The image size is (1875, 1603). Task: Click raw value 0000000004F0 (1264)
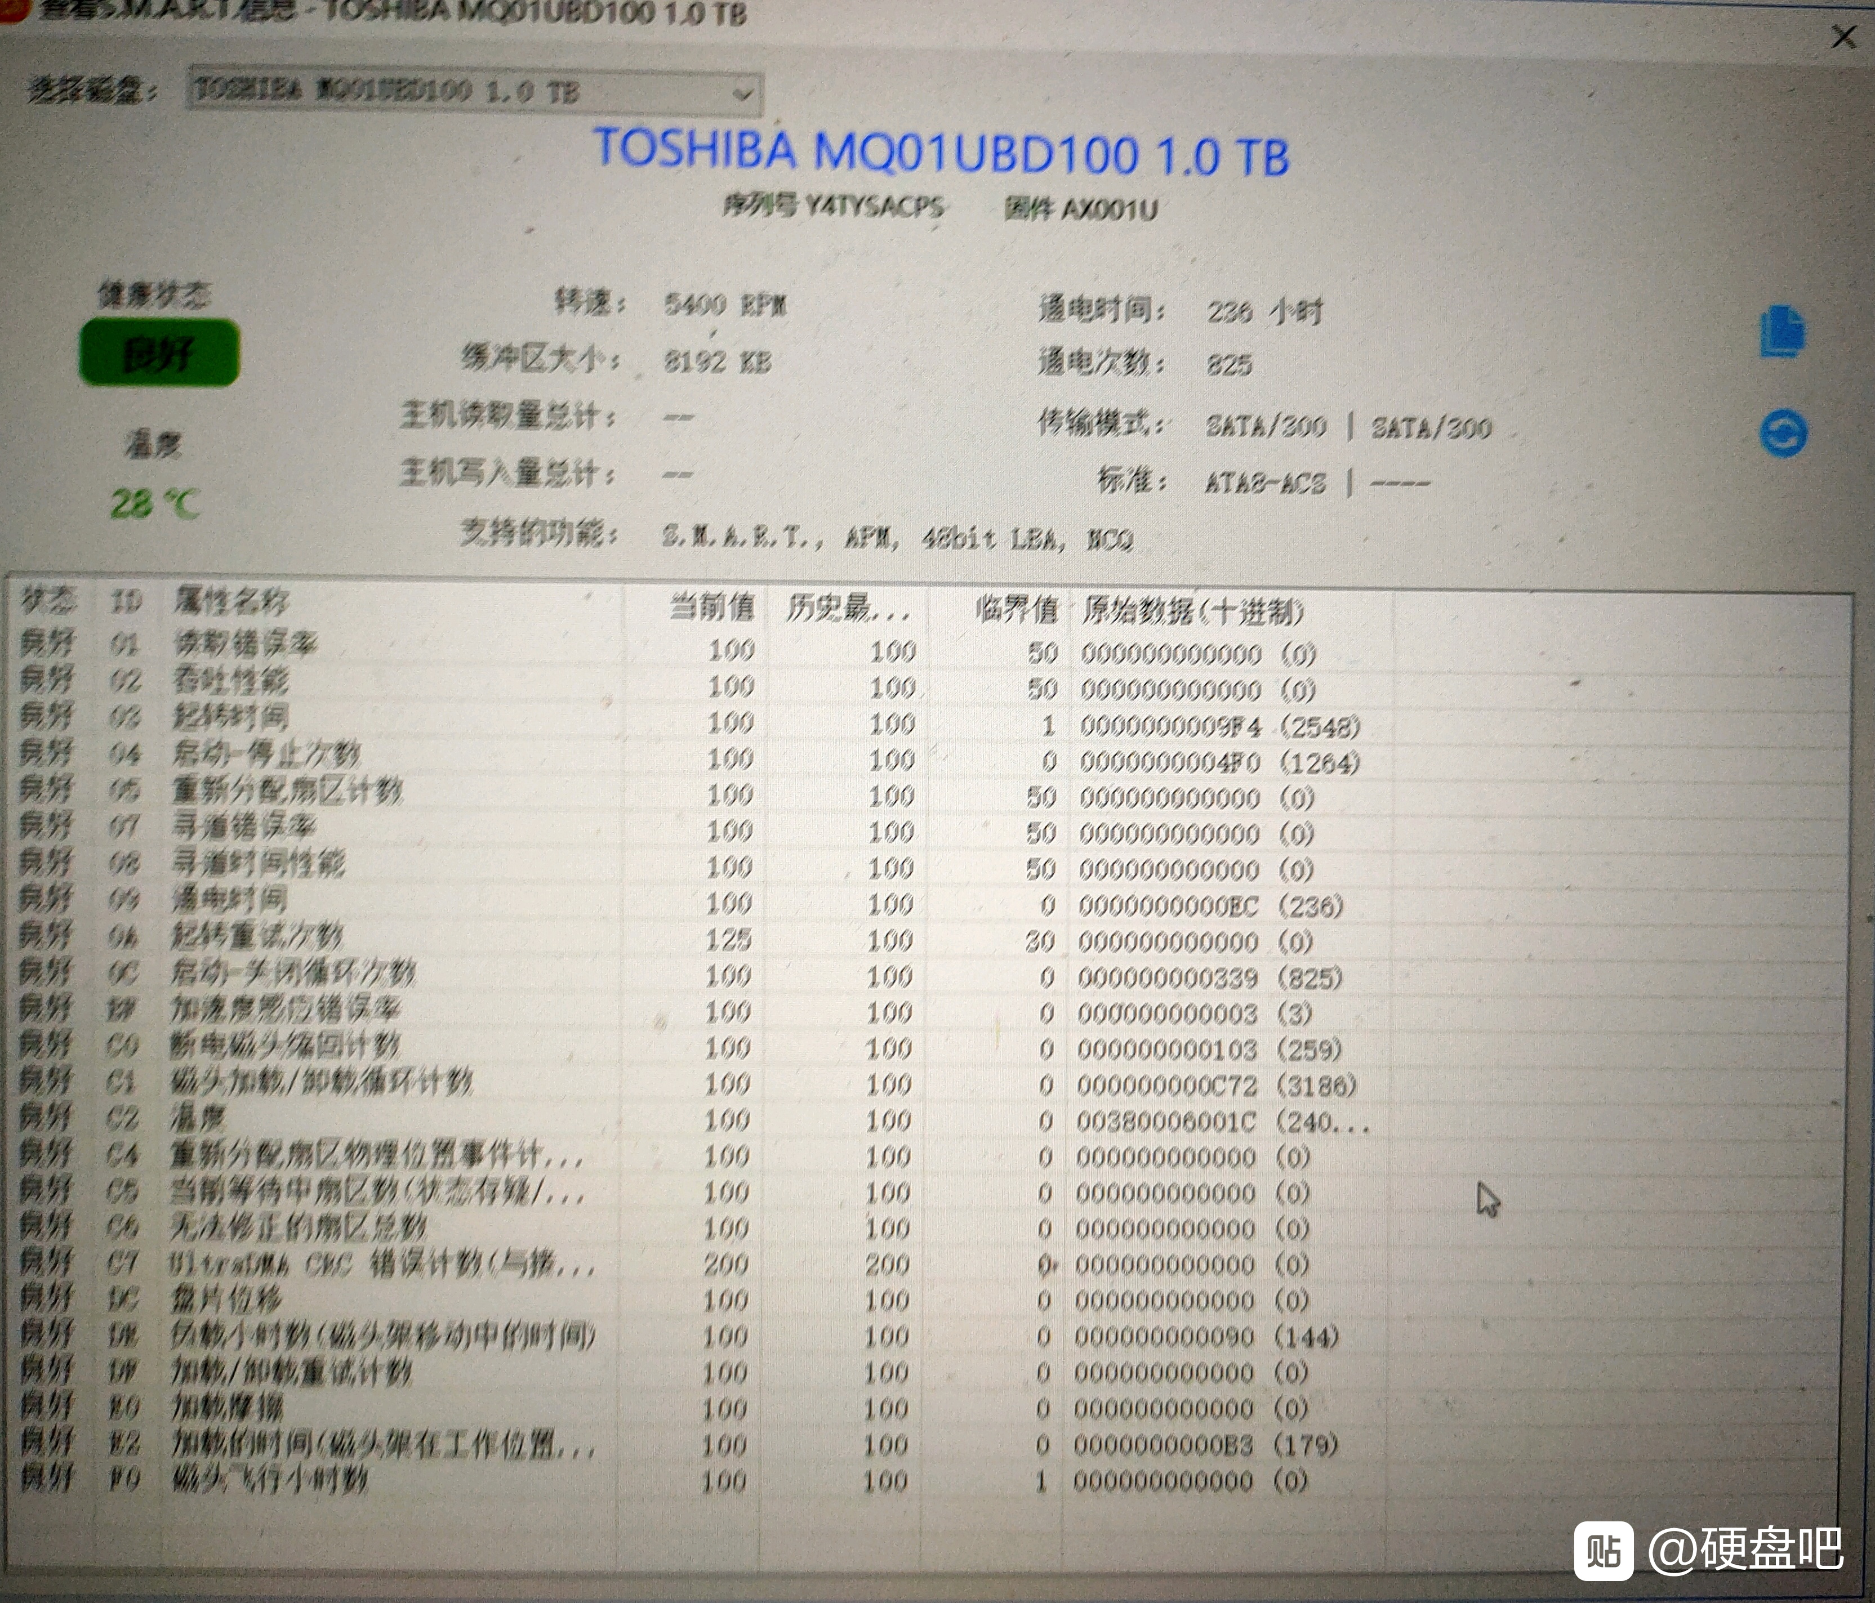click(x=1219, y=762)
